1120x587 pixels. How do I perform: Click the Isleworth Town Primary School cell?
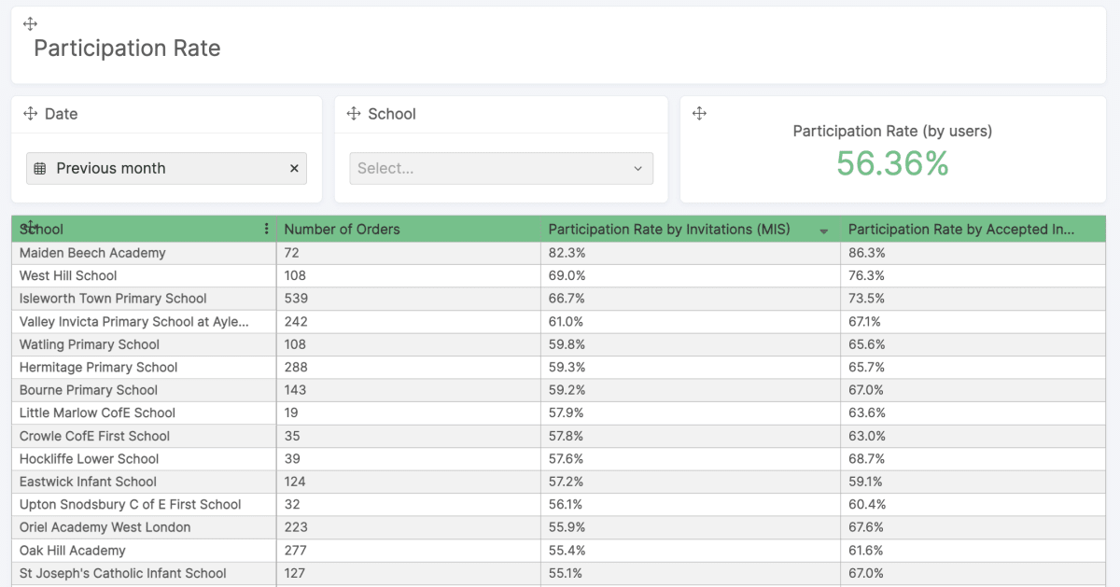tap(113, 299)
